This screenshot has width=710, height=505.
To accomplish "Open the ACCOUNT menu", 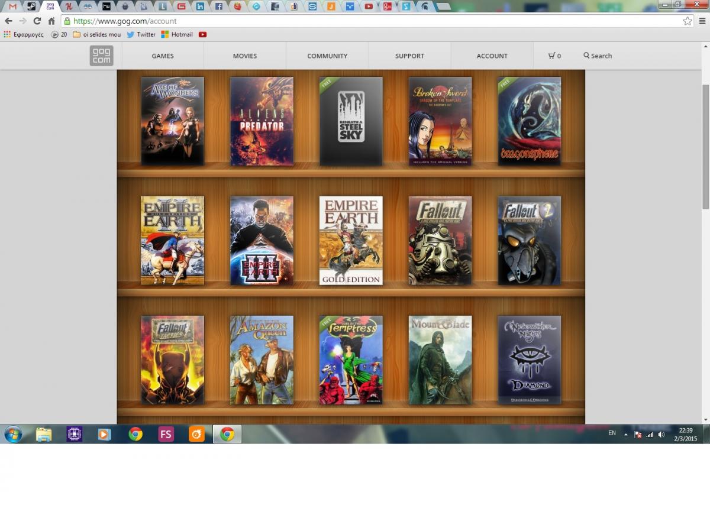I will 492,56.
